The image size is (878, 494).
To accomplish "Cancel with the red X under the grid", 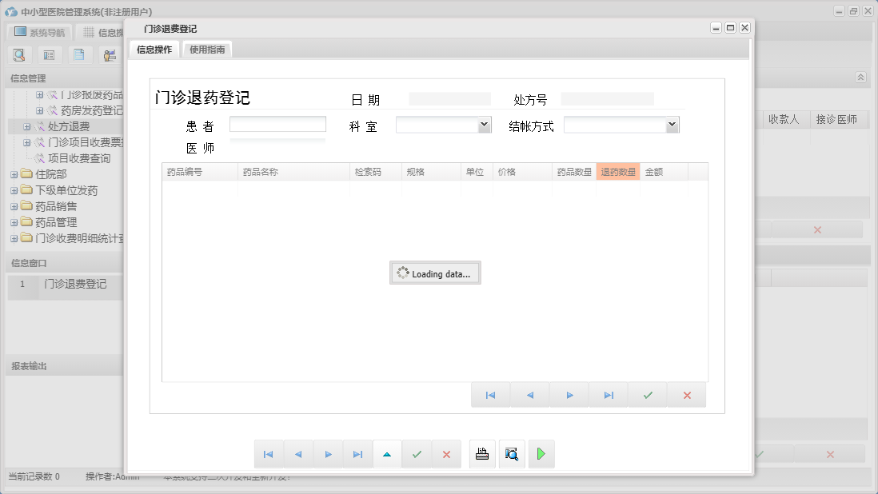I will click(x=686, y=394).
